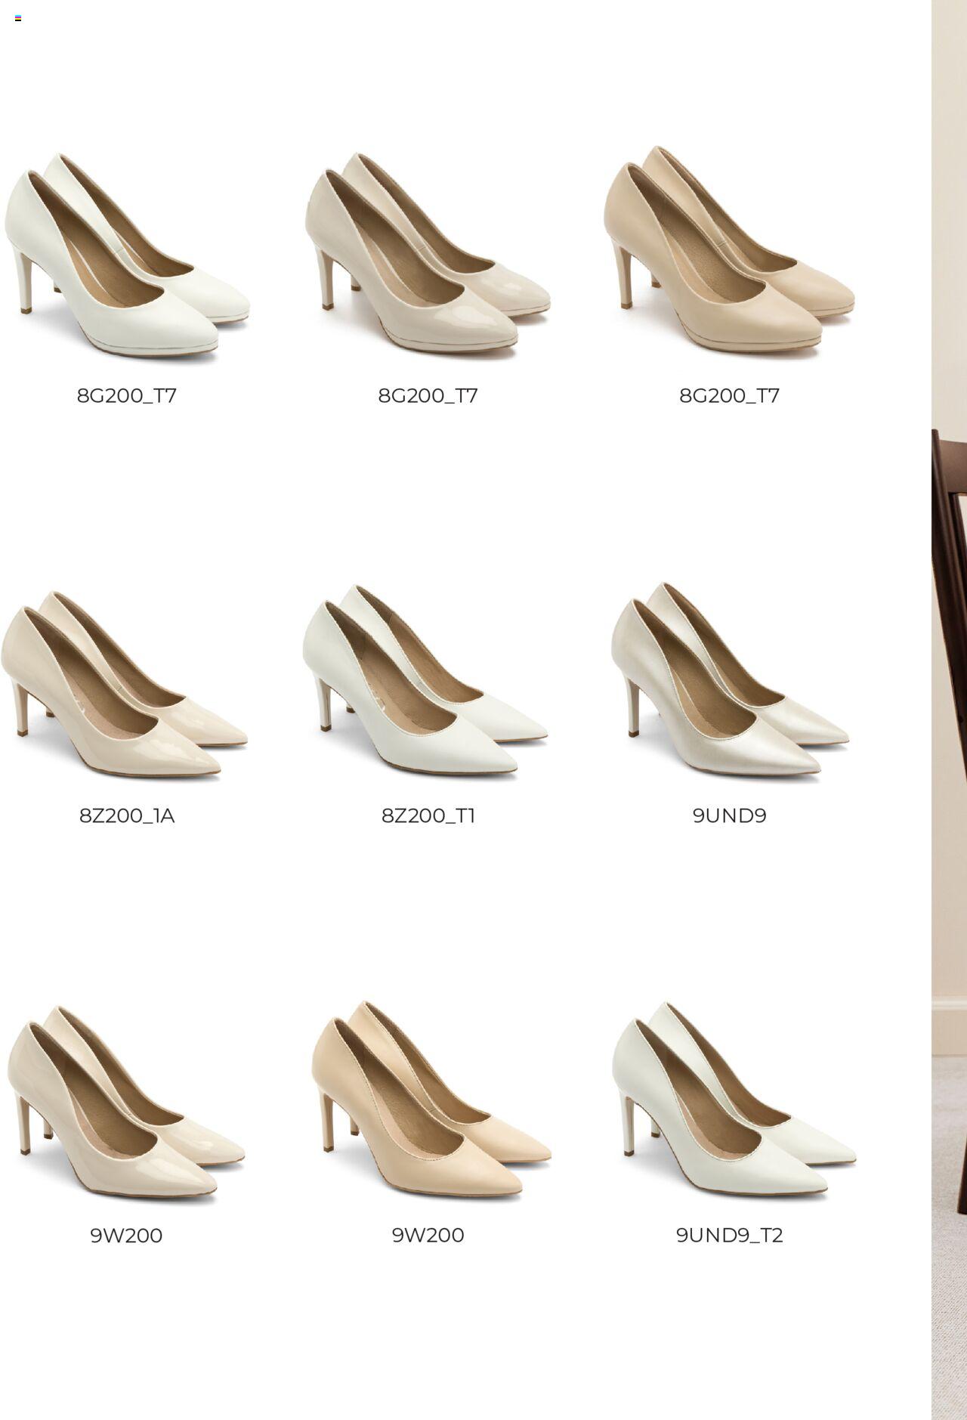Click the dark wooden chair photo strip
This screenshot has width=967, height=1420.
click(949, 710)
